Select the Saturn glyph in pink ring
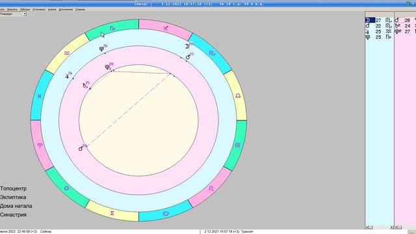The width and height of the screenshot is (416, 234). tap(85, 86)
